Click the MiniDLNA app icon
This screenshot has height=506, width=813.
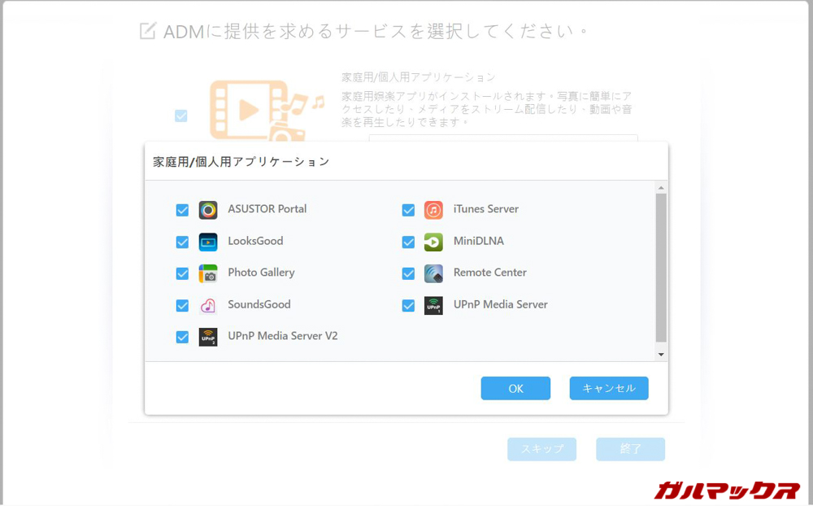(433, 242)
